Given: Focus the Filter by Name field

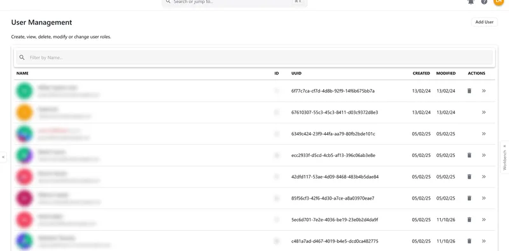Looking at the screenshot, I should pyautogui.click(x=254, y=57).
